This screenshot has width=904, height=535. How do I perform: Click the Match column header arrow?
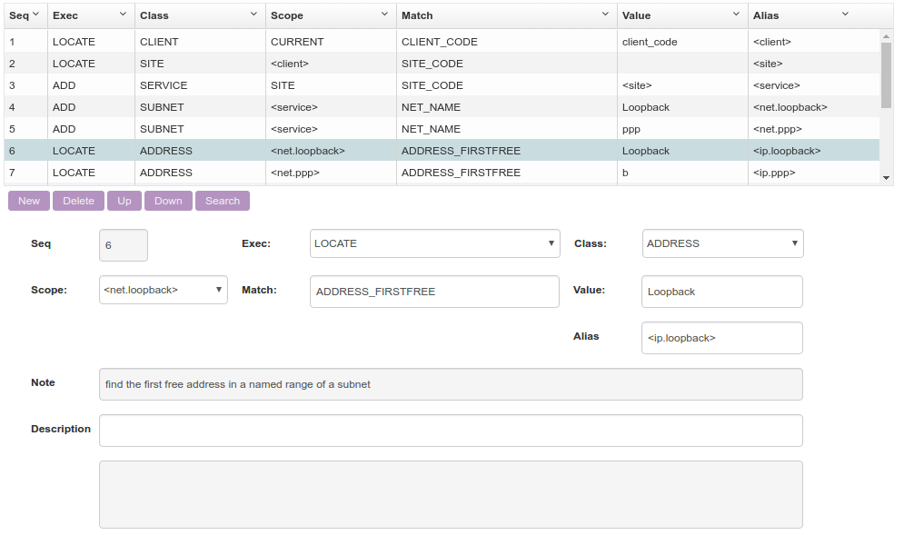[605, 15]
